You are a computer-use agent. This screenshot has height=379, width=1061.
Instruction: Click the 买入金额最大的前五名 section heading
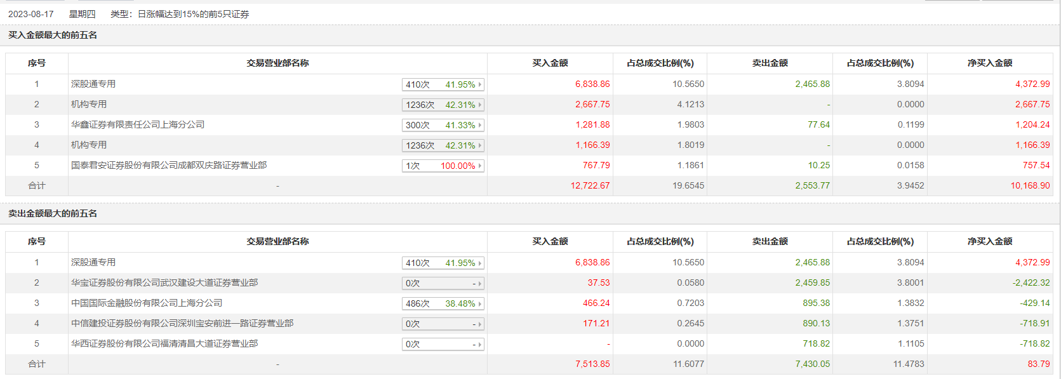coord(53,35)
